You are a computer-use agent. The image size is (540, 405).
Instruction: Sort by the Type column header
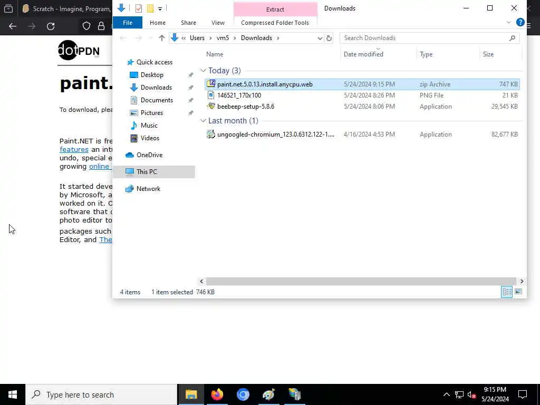point(426,54)
